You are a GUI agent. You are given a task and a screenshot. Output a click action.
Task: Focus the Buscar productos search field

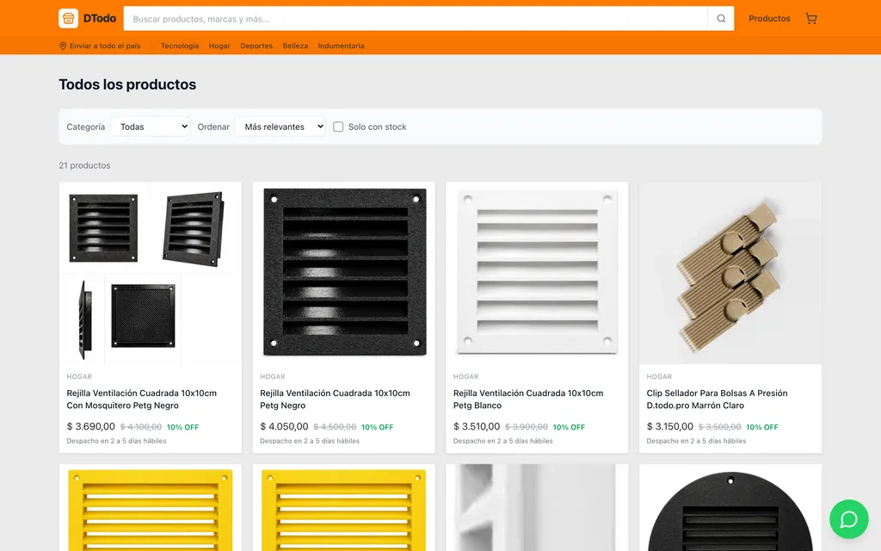416,19
